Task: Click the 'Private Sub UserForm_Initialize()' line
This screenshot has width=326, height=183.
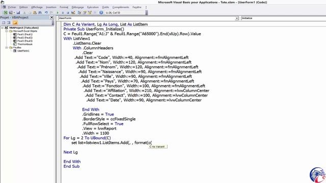Action: [94, 29]
